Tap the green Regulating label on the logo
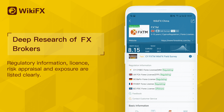Screen dimensions: 224x112 [x=134, y=26]
